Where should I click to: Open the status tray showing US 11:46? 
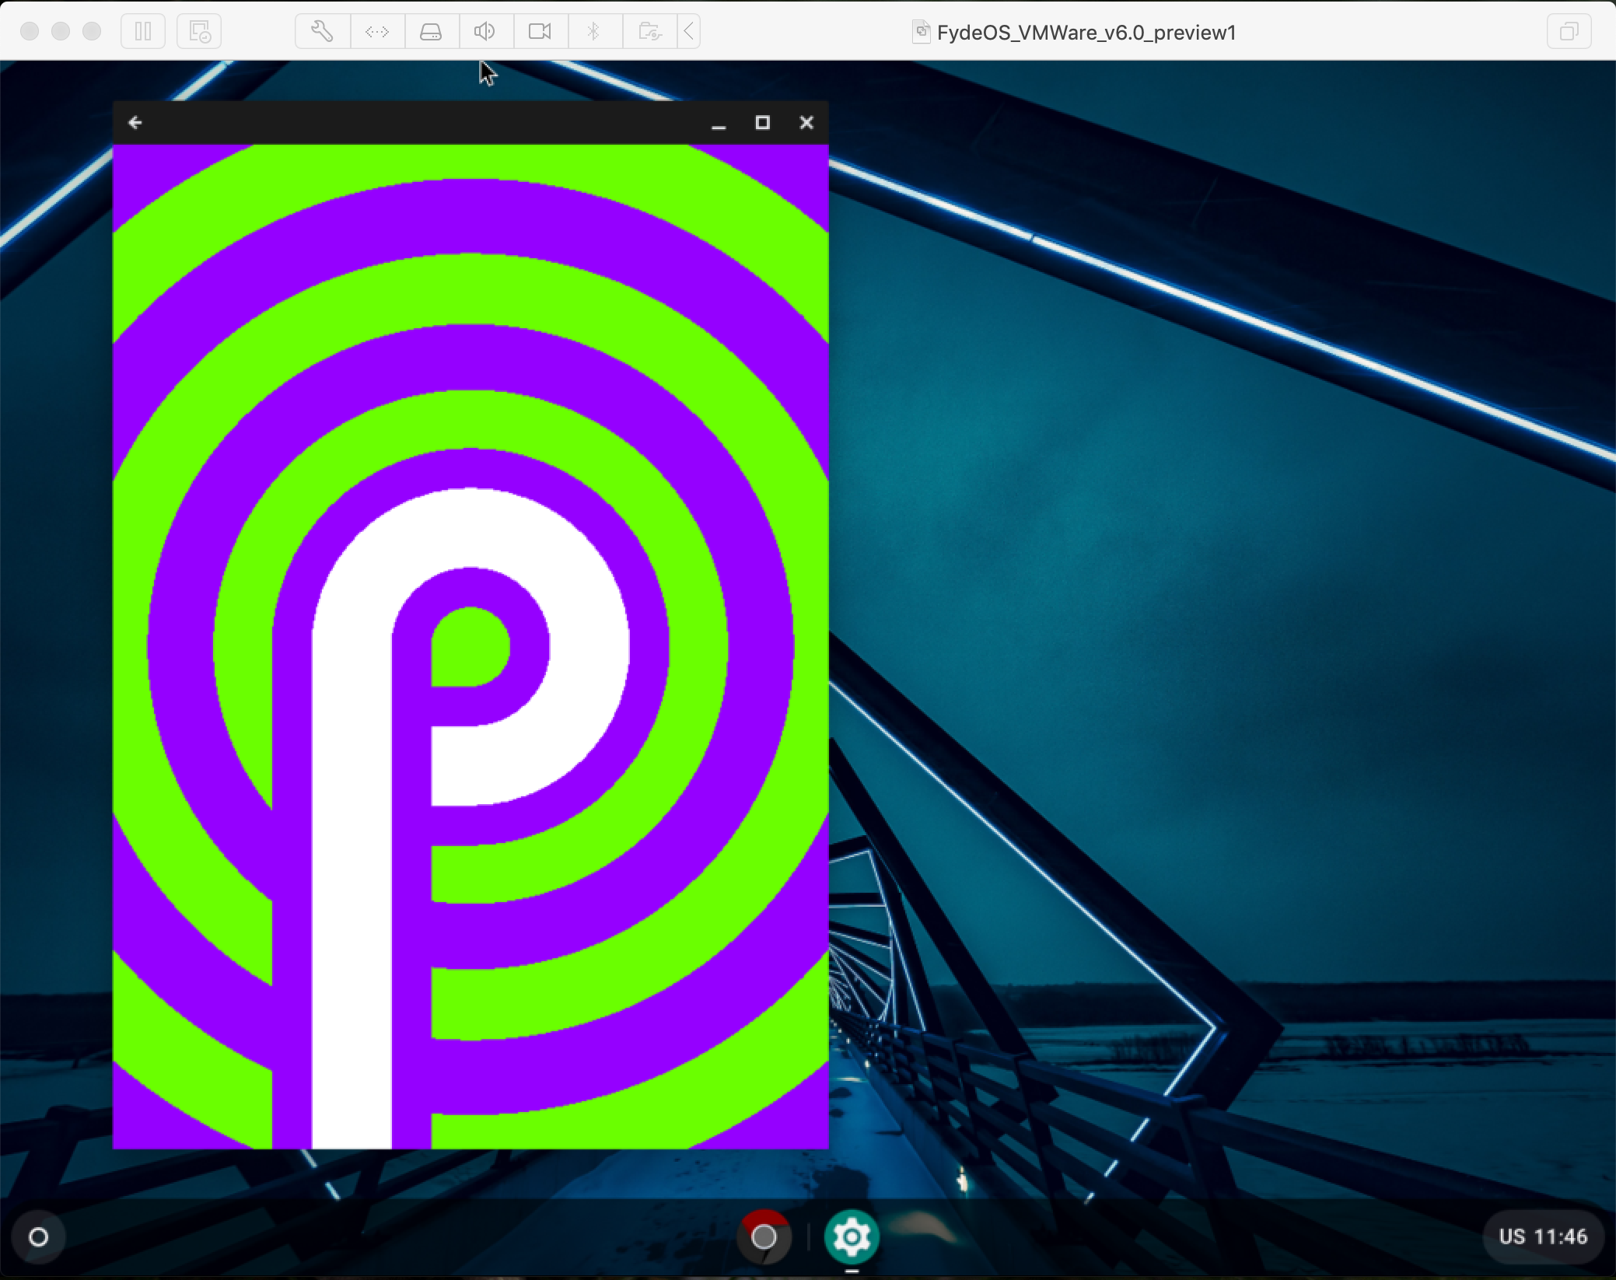(x=1543, y=1236)
